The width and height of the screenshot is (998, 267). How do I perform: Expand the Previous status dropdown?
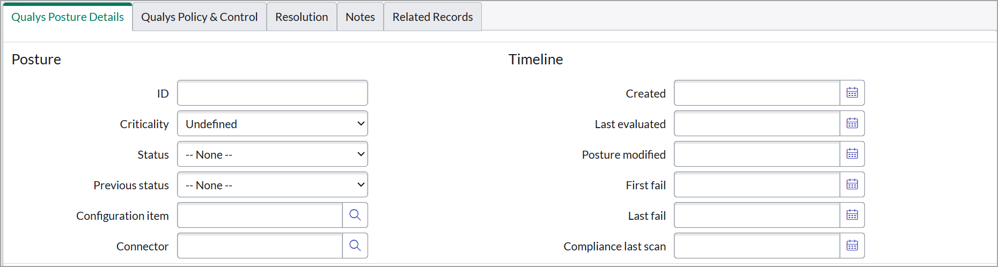click(x=272, y=185)
